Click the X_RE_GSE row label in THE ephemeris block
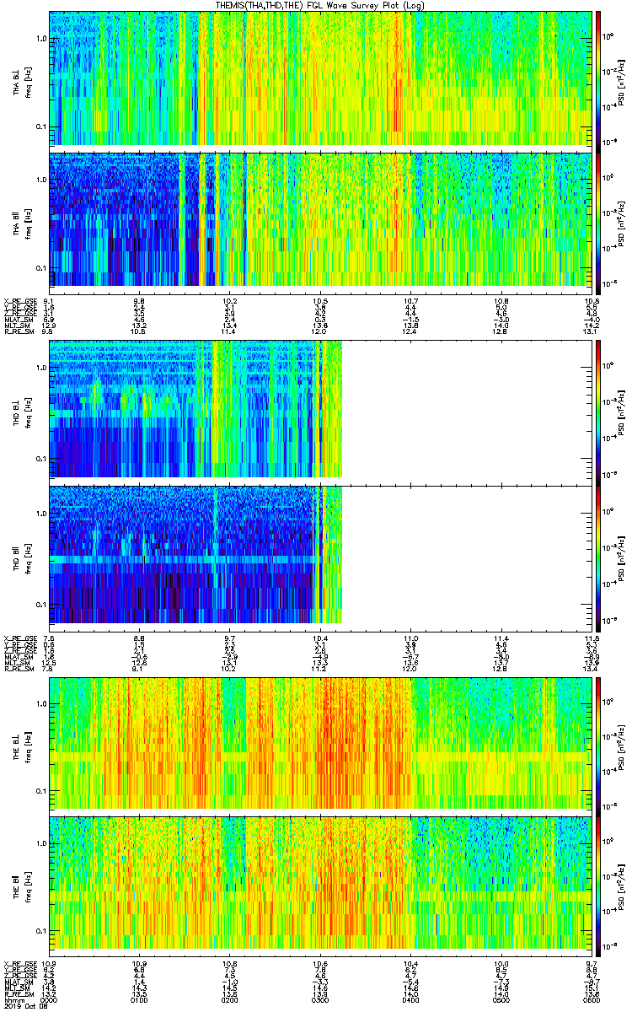 pos(20,966)
